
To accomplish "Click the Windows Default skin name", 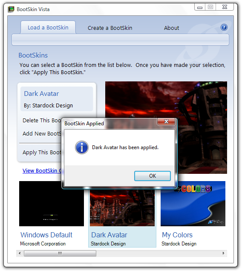I will (x=46, y=235).
